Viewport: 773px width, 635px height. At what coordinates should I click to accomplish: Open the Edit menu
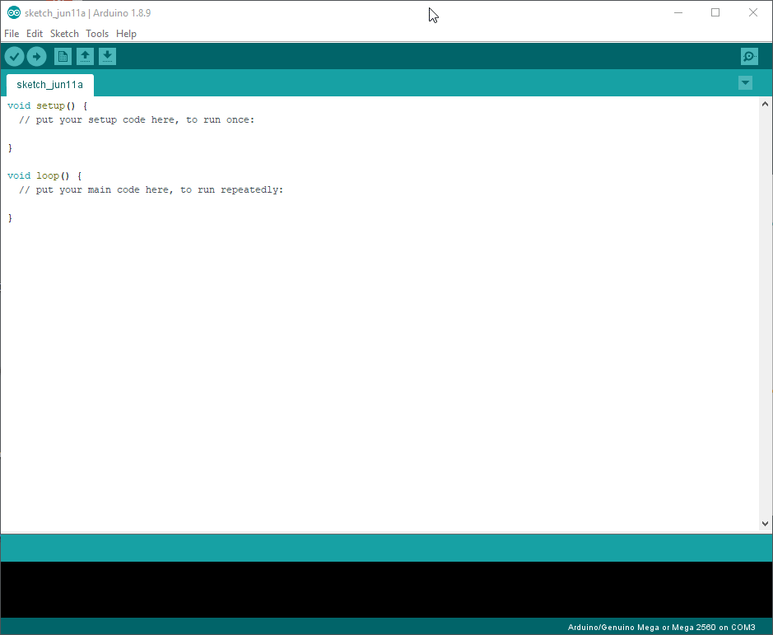[x=35, y=34]
